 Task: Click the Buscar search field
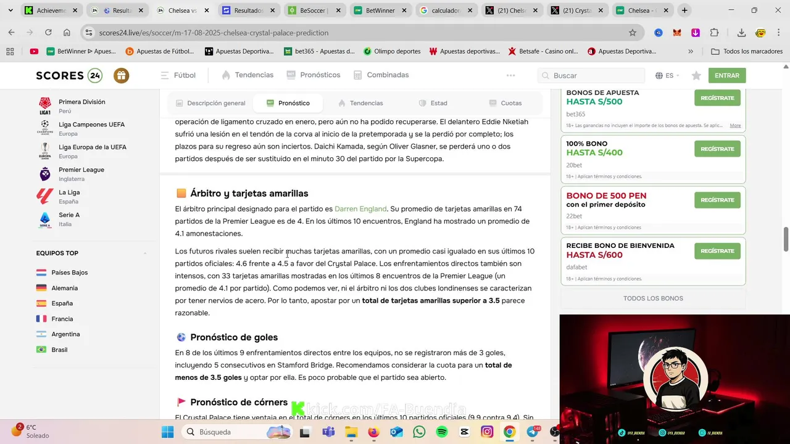coord(591,75)
